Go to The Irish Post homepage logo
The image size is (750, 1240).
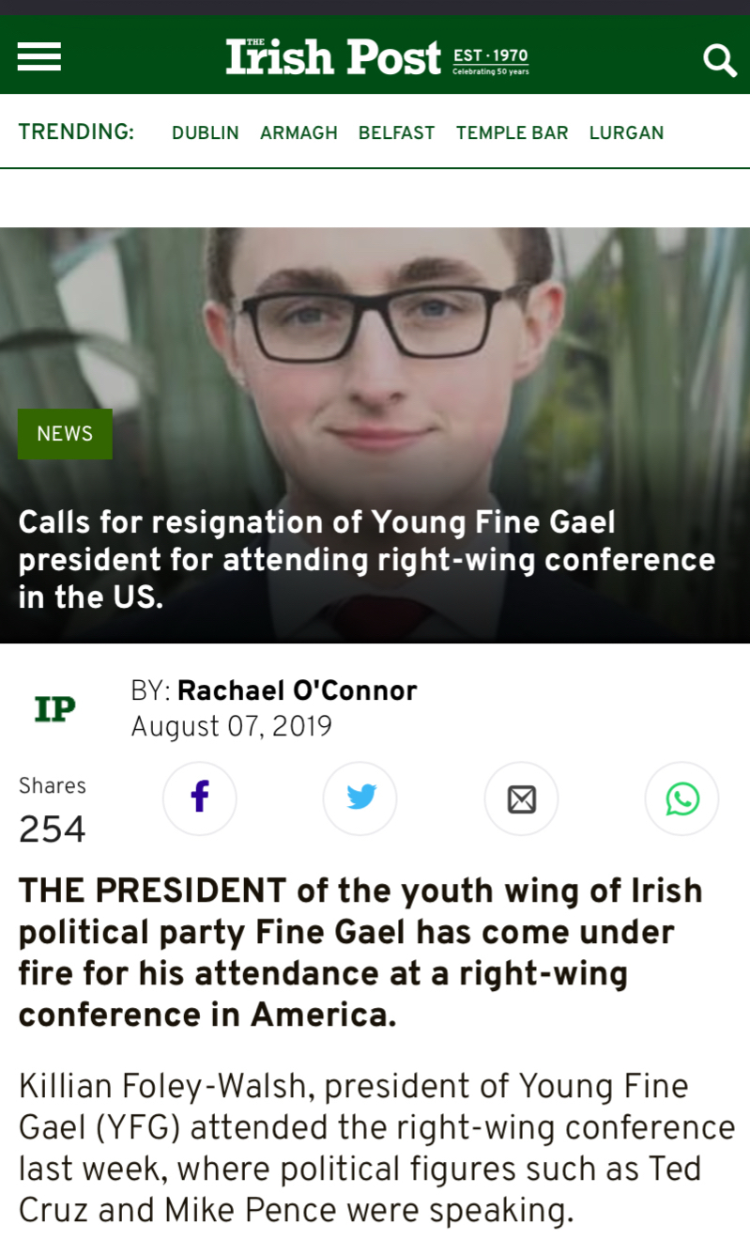(x=333, y=57)
